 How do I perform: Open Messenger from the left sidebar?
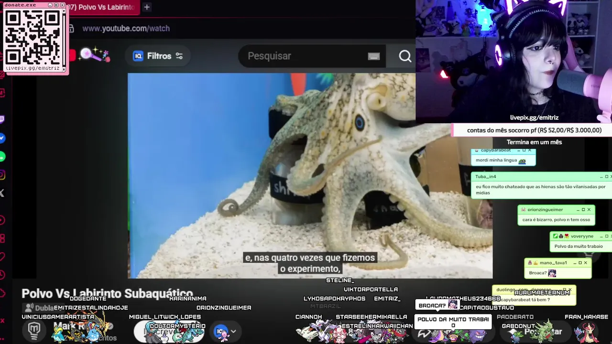(x=2, y=138)
